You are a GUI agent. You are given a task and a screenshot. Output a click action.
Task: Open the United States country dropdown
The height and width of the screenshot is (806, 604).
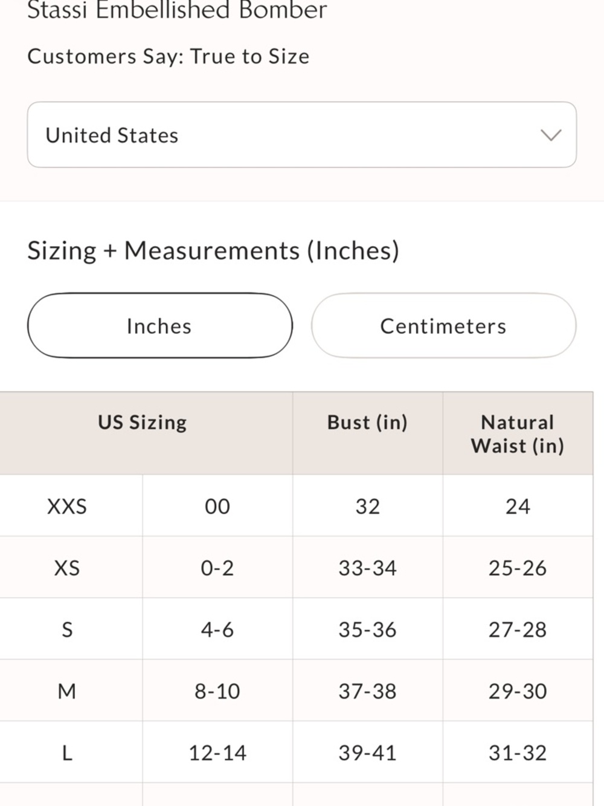point(301,135)
